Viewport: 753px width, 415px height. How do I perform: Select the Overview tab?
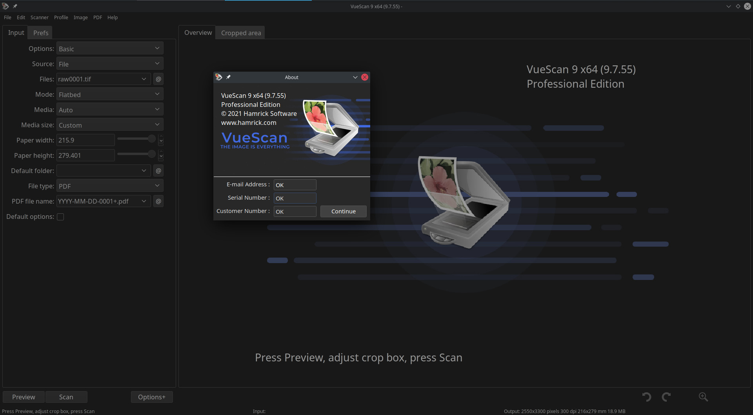tap(198, 32)
